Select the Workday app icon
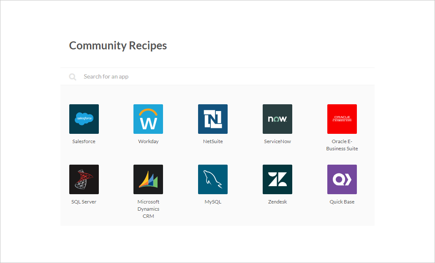 (148, 119)
